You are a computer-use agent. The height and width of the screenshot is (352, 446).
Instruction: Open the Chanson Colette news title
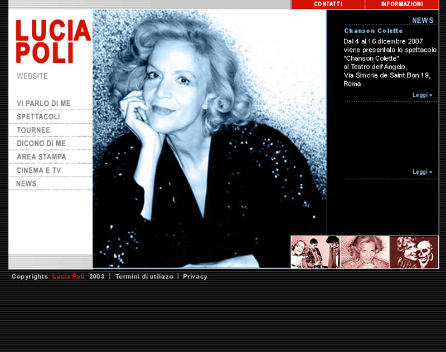point(374,31)
